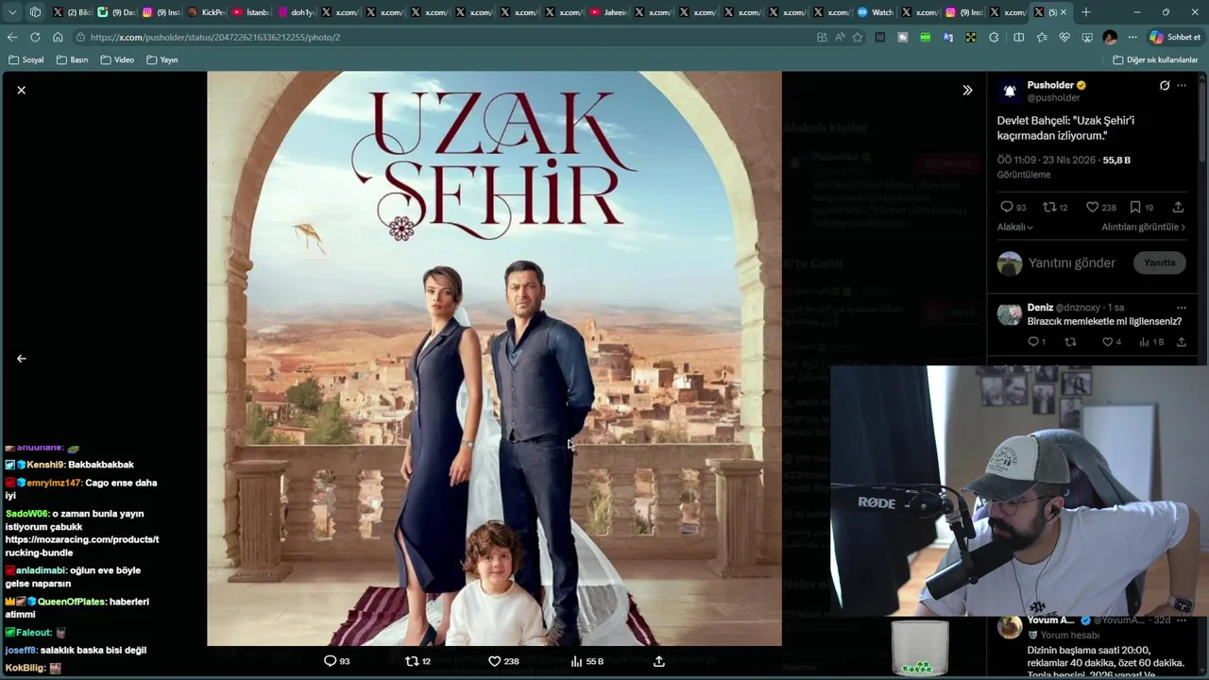Open browser settings three-dot menu
The height and width of the screenshot is (680, 1209).
[1132, 37]
